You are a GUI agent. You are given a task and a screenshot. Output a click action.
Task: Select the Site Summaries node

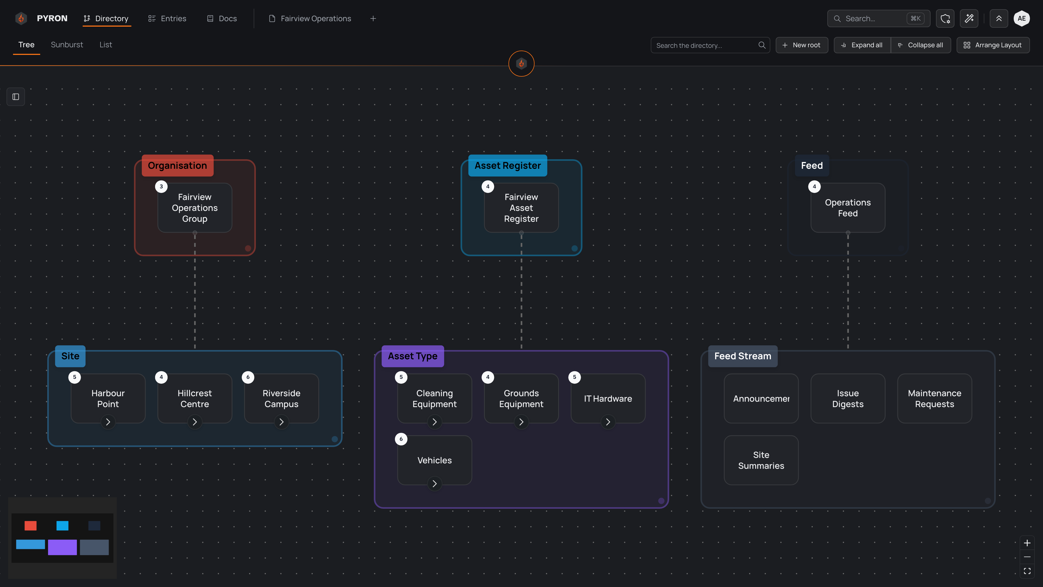click(761, 460)
